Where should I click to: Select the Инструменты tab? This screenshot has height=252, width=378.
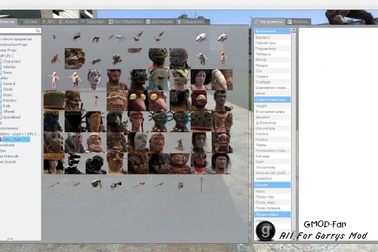click(x=269, y=21)
